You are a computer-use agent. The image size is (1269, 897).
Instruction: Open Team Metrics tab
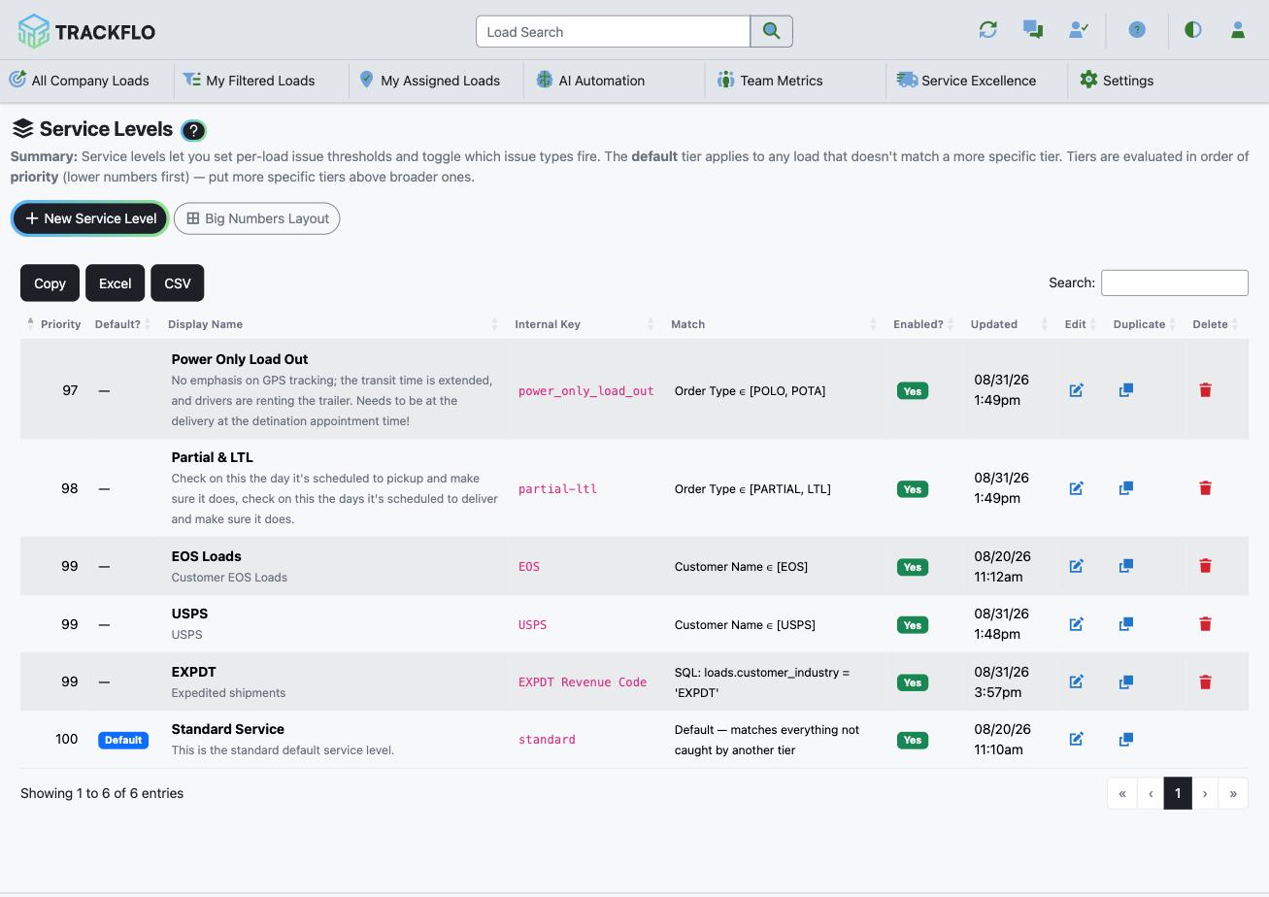[769, 81]
